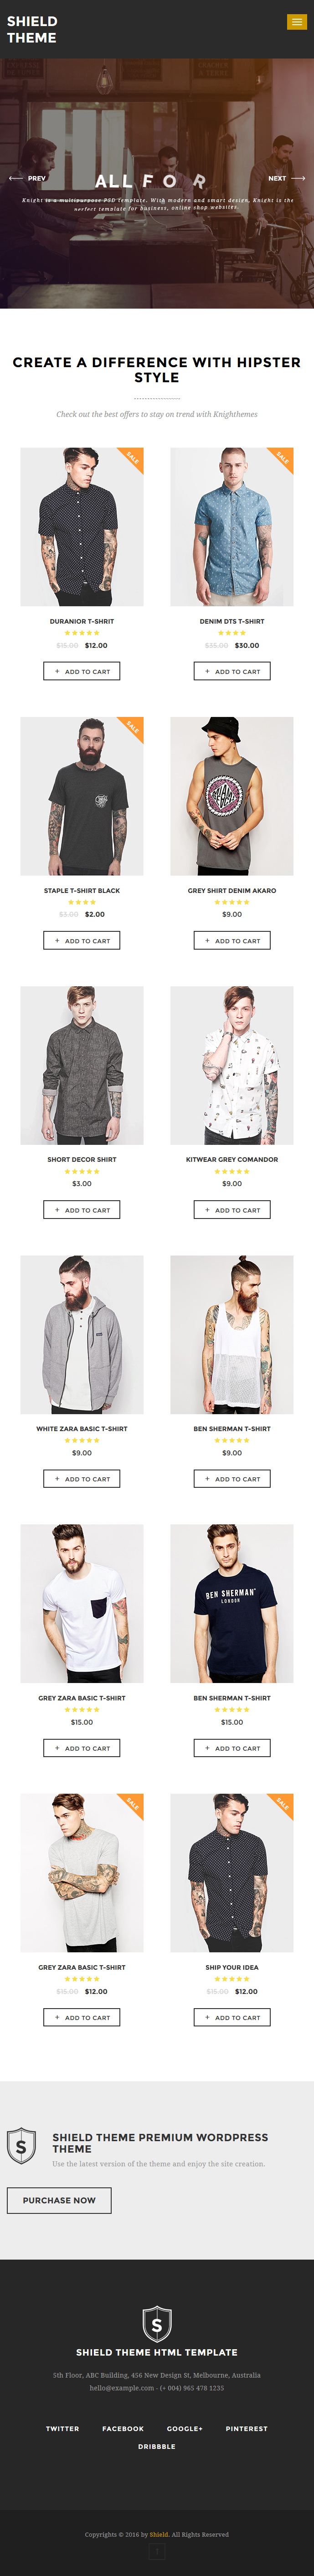Go to previous slide with PREV arrow
This screenshot has width=314, height=2576.
tap(27, 178)
